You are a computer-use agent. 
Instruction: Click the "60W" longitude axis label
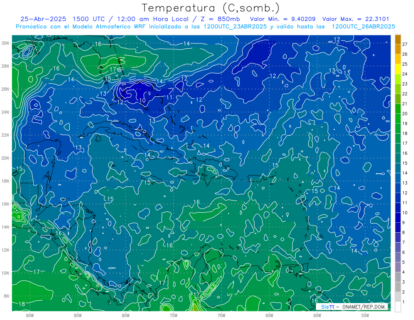[x=317, y=316]
